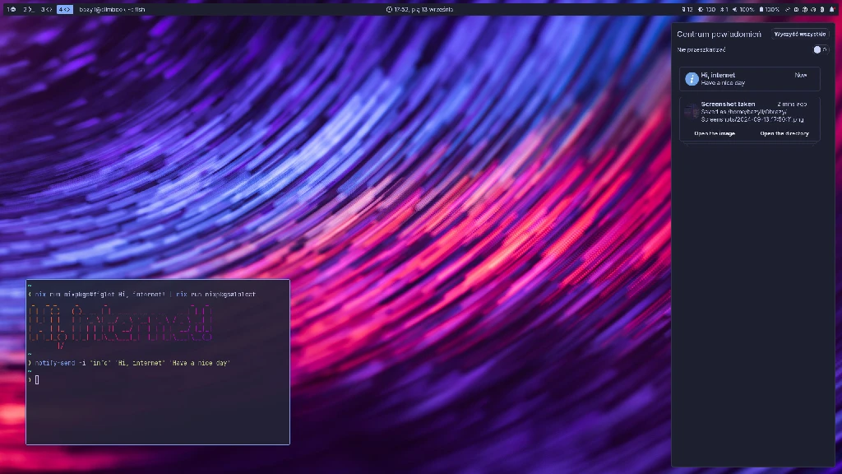This screenshot has height=474, width=842.
Task: Click the saved screenshot file path text
Action: point(752,115)
